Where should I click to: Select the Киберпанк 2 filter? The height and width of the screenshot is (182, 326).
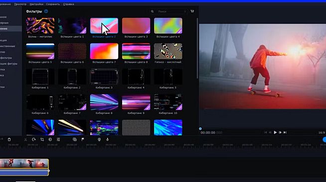pos(72,77)
